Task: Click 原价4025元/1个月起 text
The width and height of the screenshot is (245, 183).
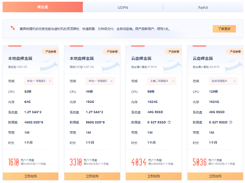Action: coord(33,164)
